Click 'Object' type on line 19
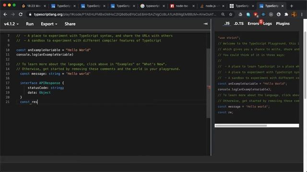This screenshot has width=307, height=172. pos(45,92)
